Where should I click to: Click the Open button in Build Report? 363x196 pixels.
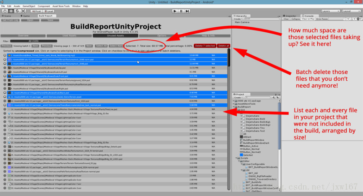pyautogui.click(x=30, y=20)
